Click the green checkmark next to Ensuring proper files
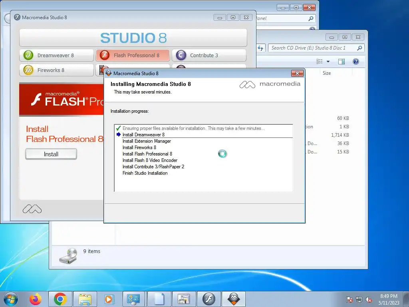Image resolution: width=409 pixels, height=307 pixels. (x=118, y=128)
